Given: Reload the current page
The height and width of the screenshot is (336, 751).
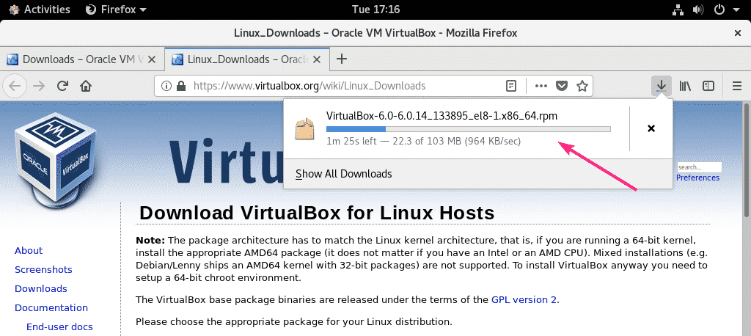Looking at the screenshot, I should tap(62, 86).
